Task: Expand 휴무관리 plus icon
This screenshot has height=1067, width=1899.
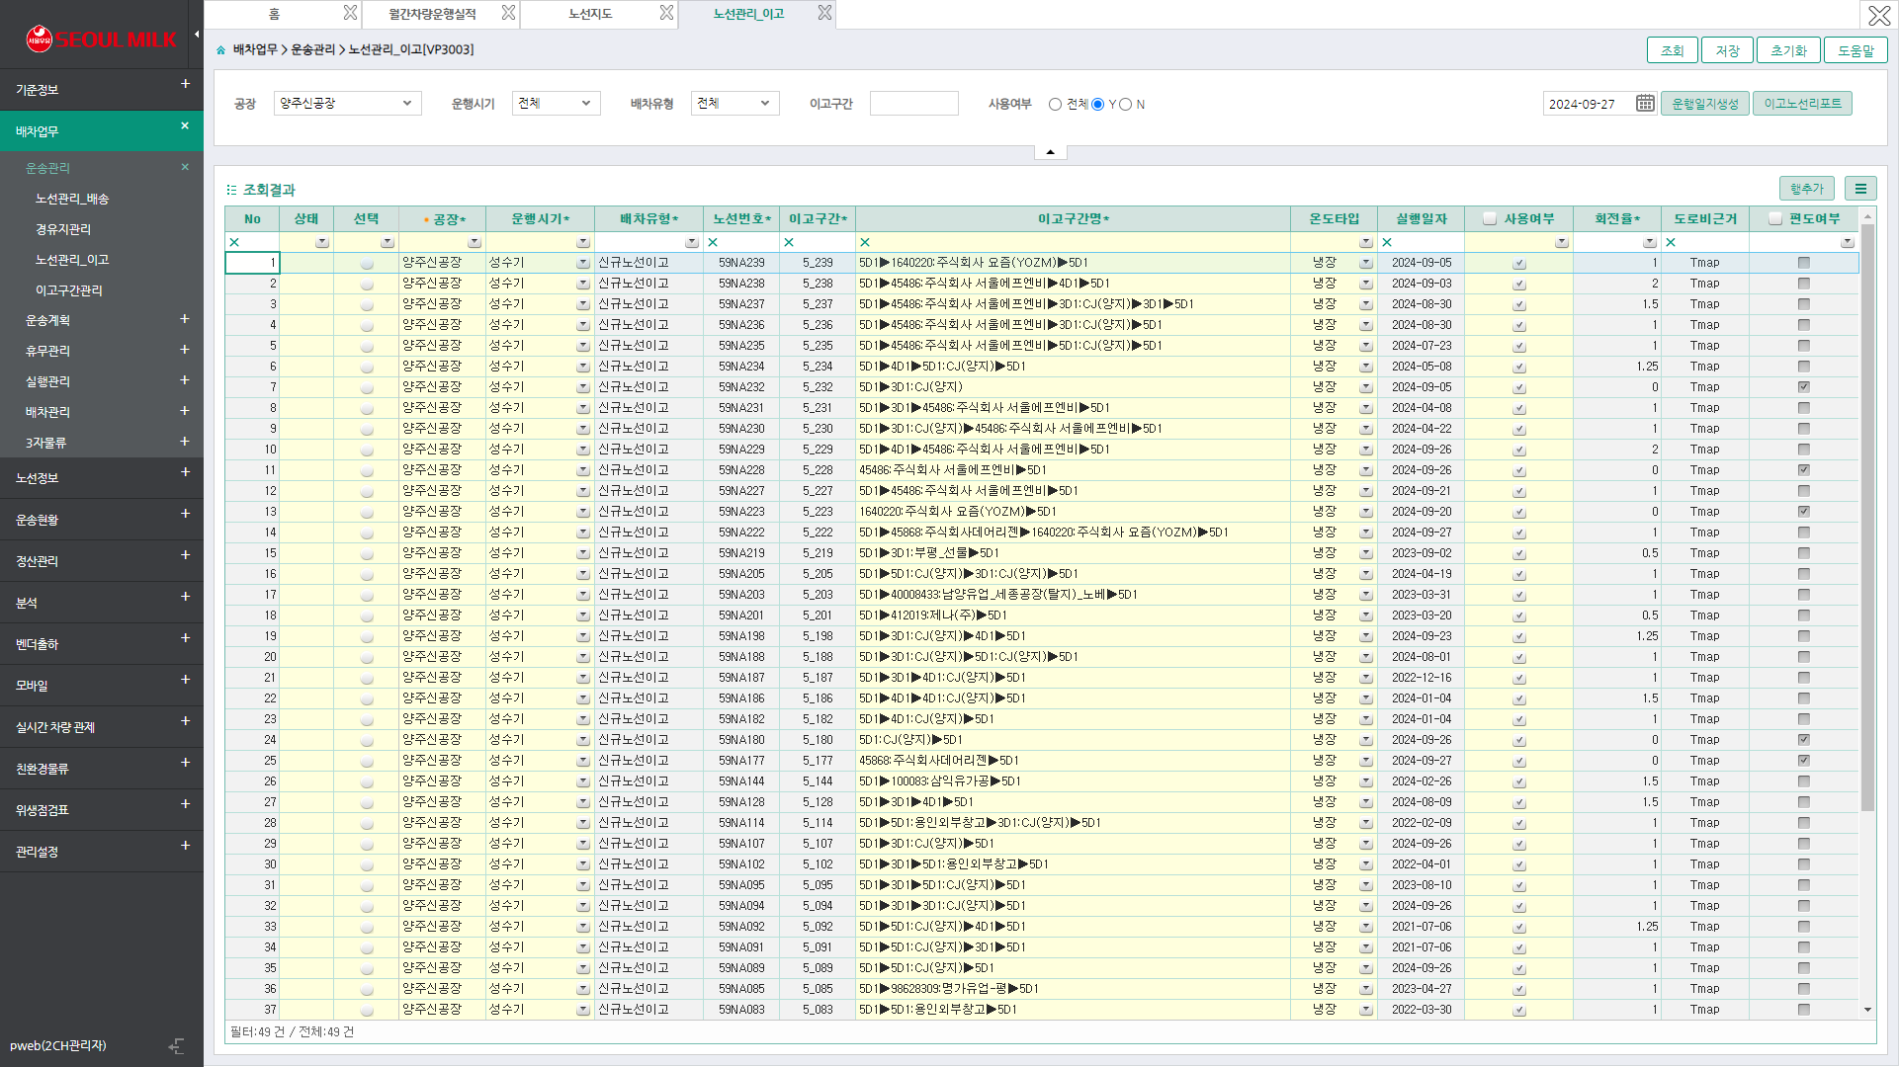Action: pos(185,349)
